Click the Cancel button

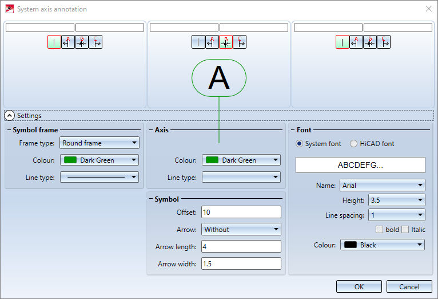(x=409, y=287)
